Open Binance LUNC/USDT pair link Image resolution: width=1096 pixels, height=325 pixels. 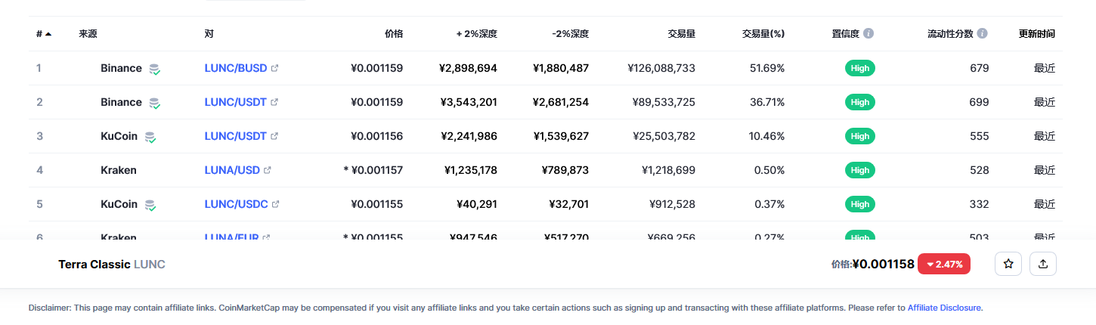pyautogui.click(x=235, y=102)
